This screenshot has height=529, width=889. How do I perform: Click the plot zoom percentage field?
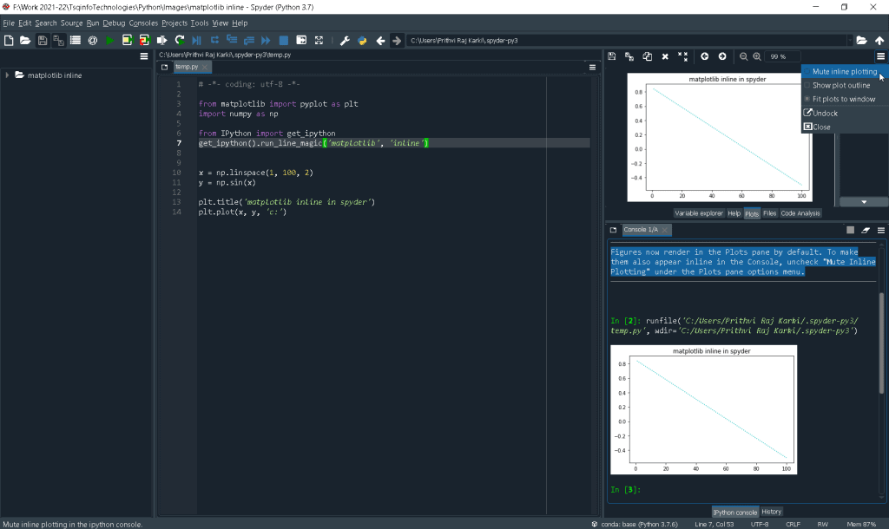point(781,56)
